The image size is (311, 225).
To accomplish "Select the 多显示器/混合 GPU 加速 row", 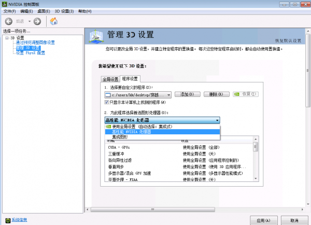I will [179, 173].
